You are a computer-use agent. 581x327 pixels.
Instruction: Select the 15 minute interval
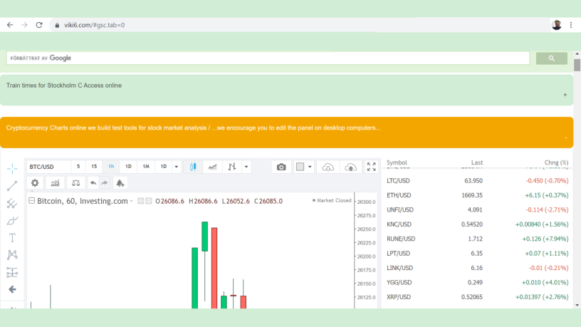(x=94, y=167)
